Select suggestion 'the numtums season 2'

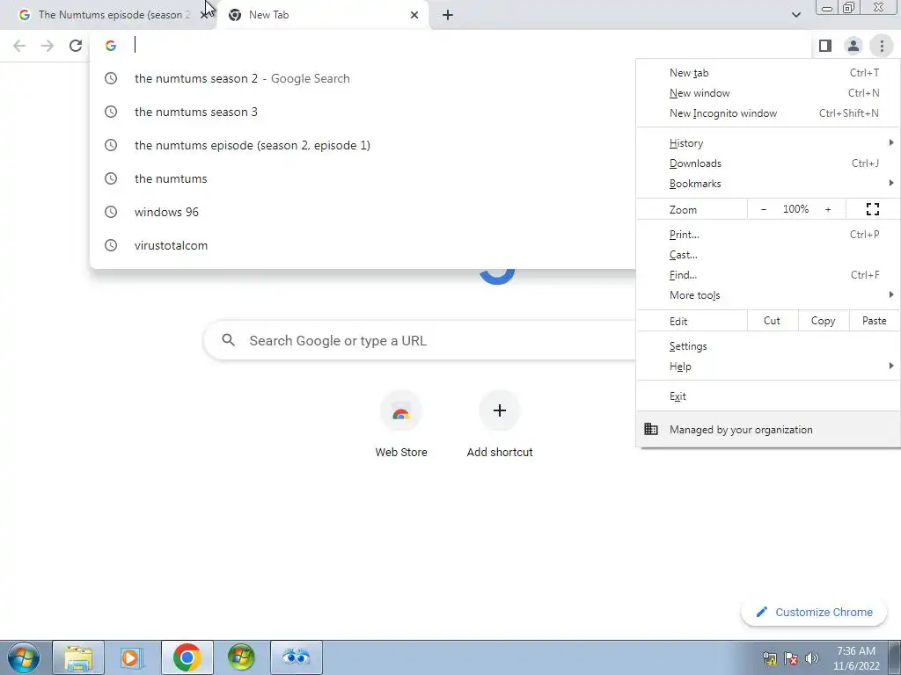click(363, 78)
